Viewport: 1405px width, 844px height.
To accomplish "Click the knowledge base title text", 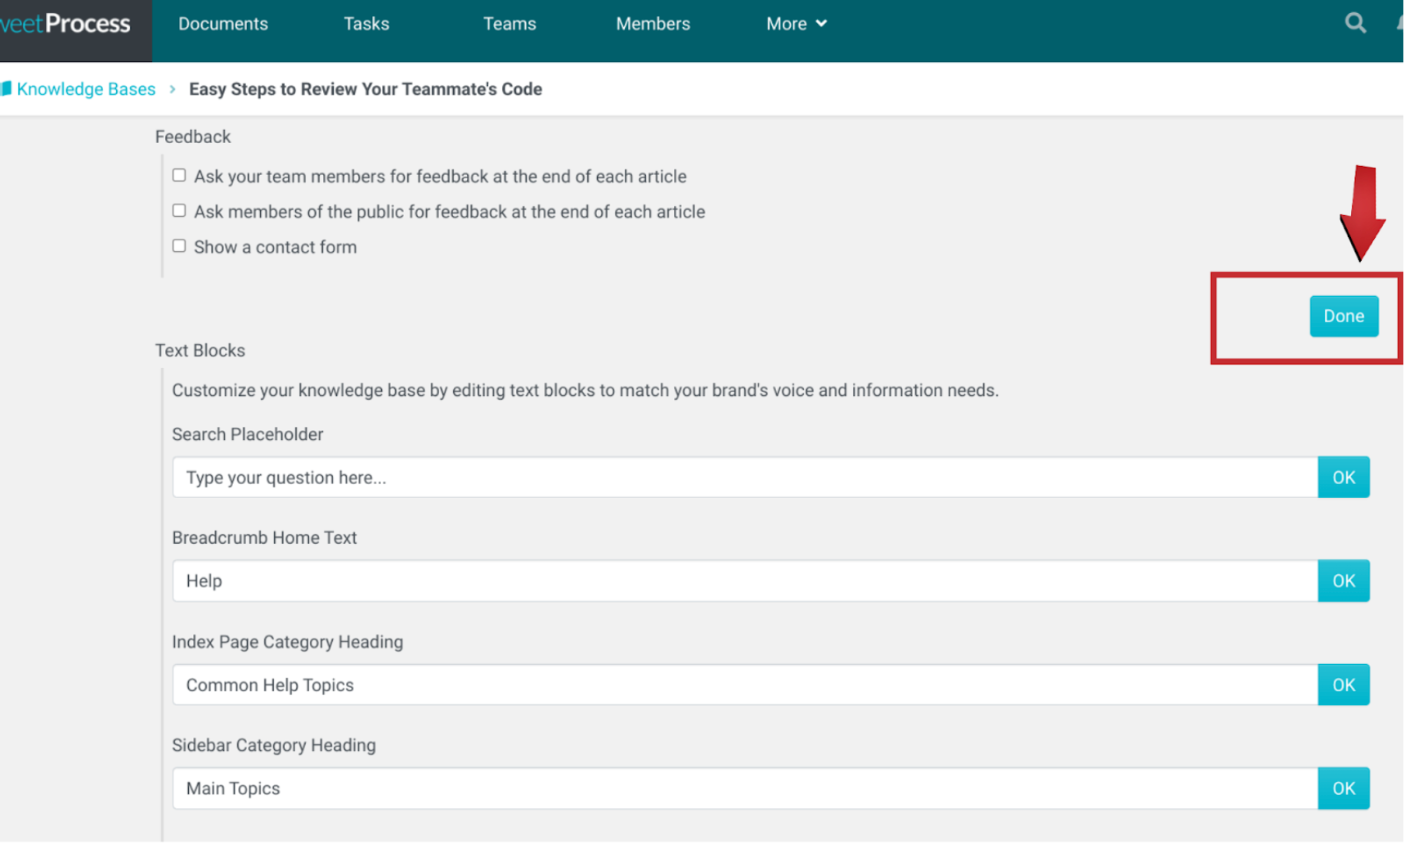I will coord(366,88).
